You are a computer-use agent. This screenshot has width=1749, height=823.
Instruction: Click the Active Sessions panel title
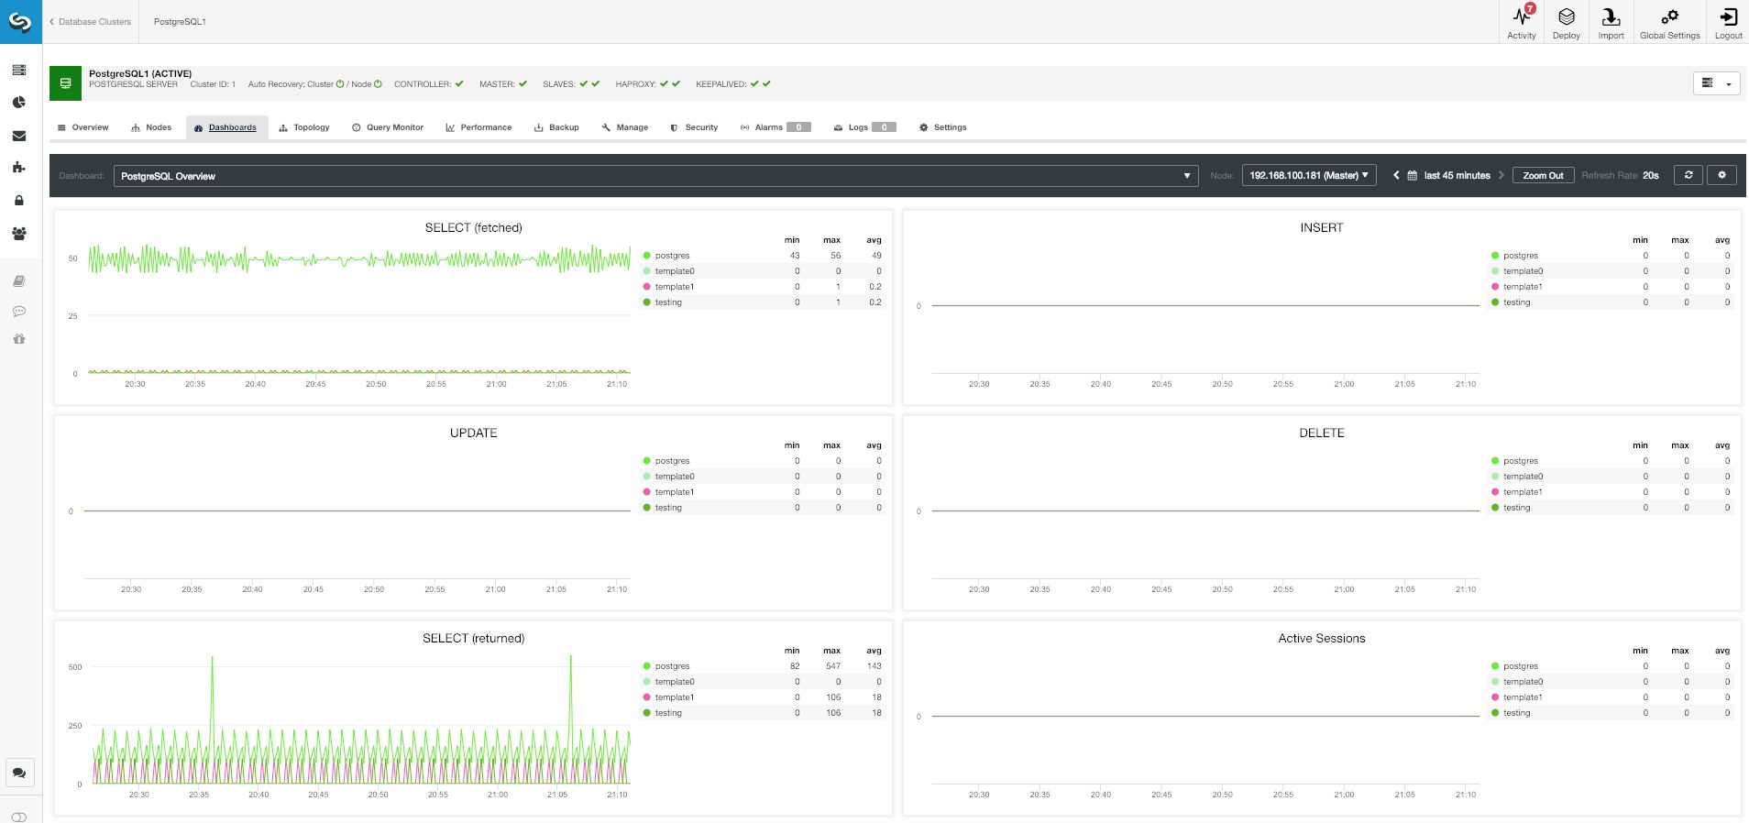point(1322,638)
